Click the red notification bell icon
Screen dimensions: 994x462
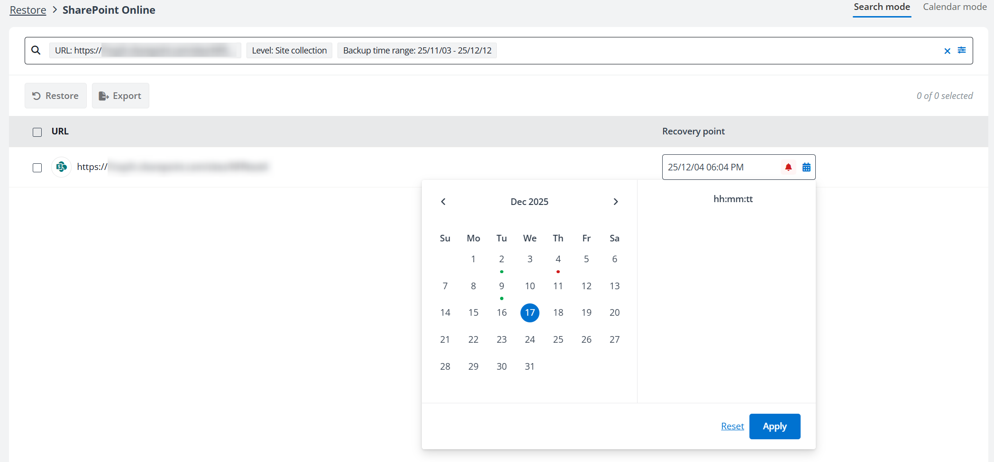coord(788,167)
